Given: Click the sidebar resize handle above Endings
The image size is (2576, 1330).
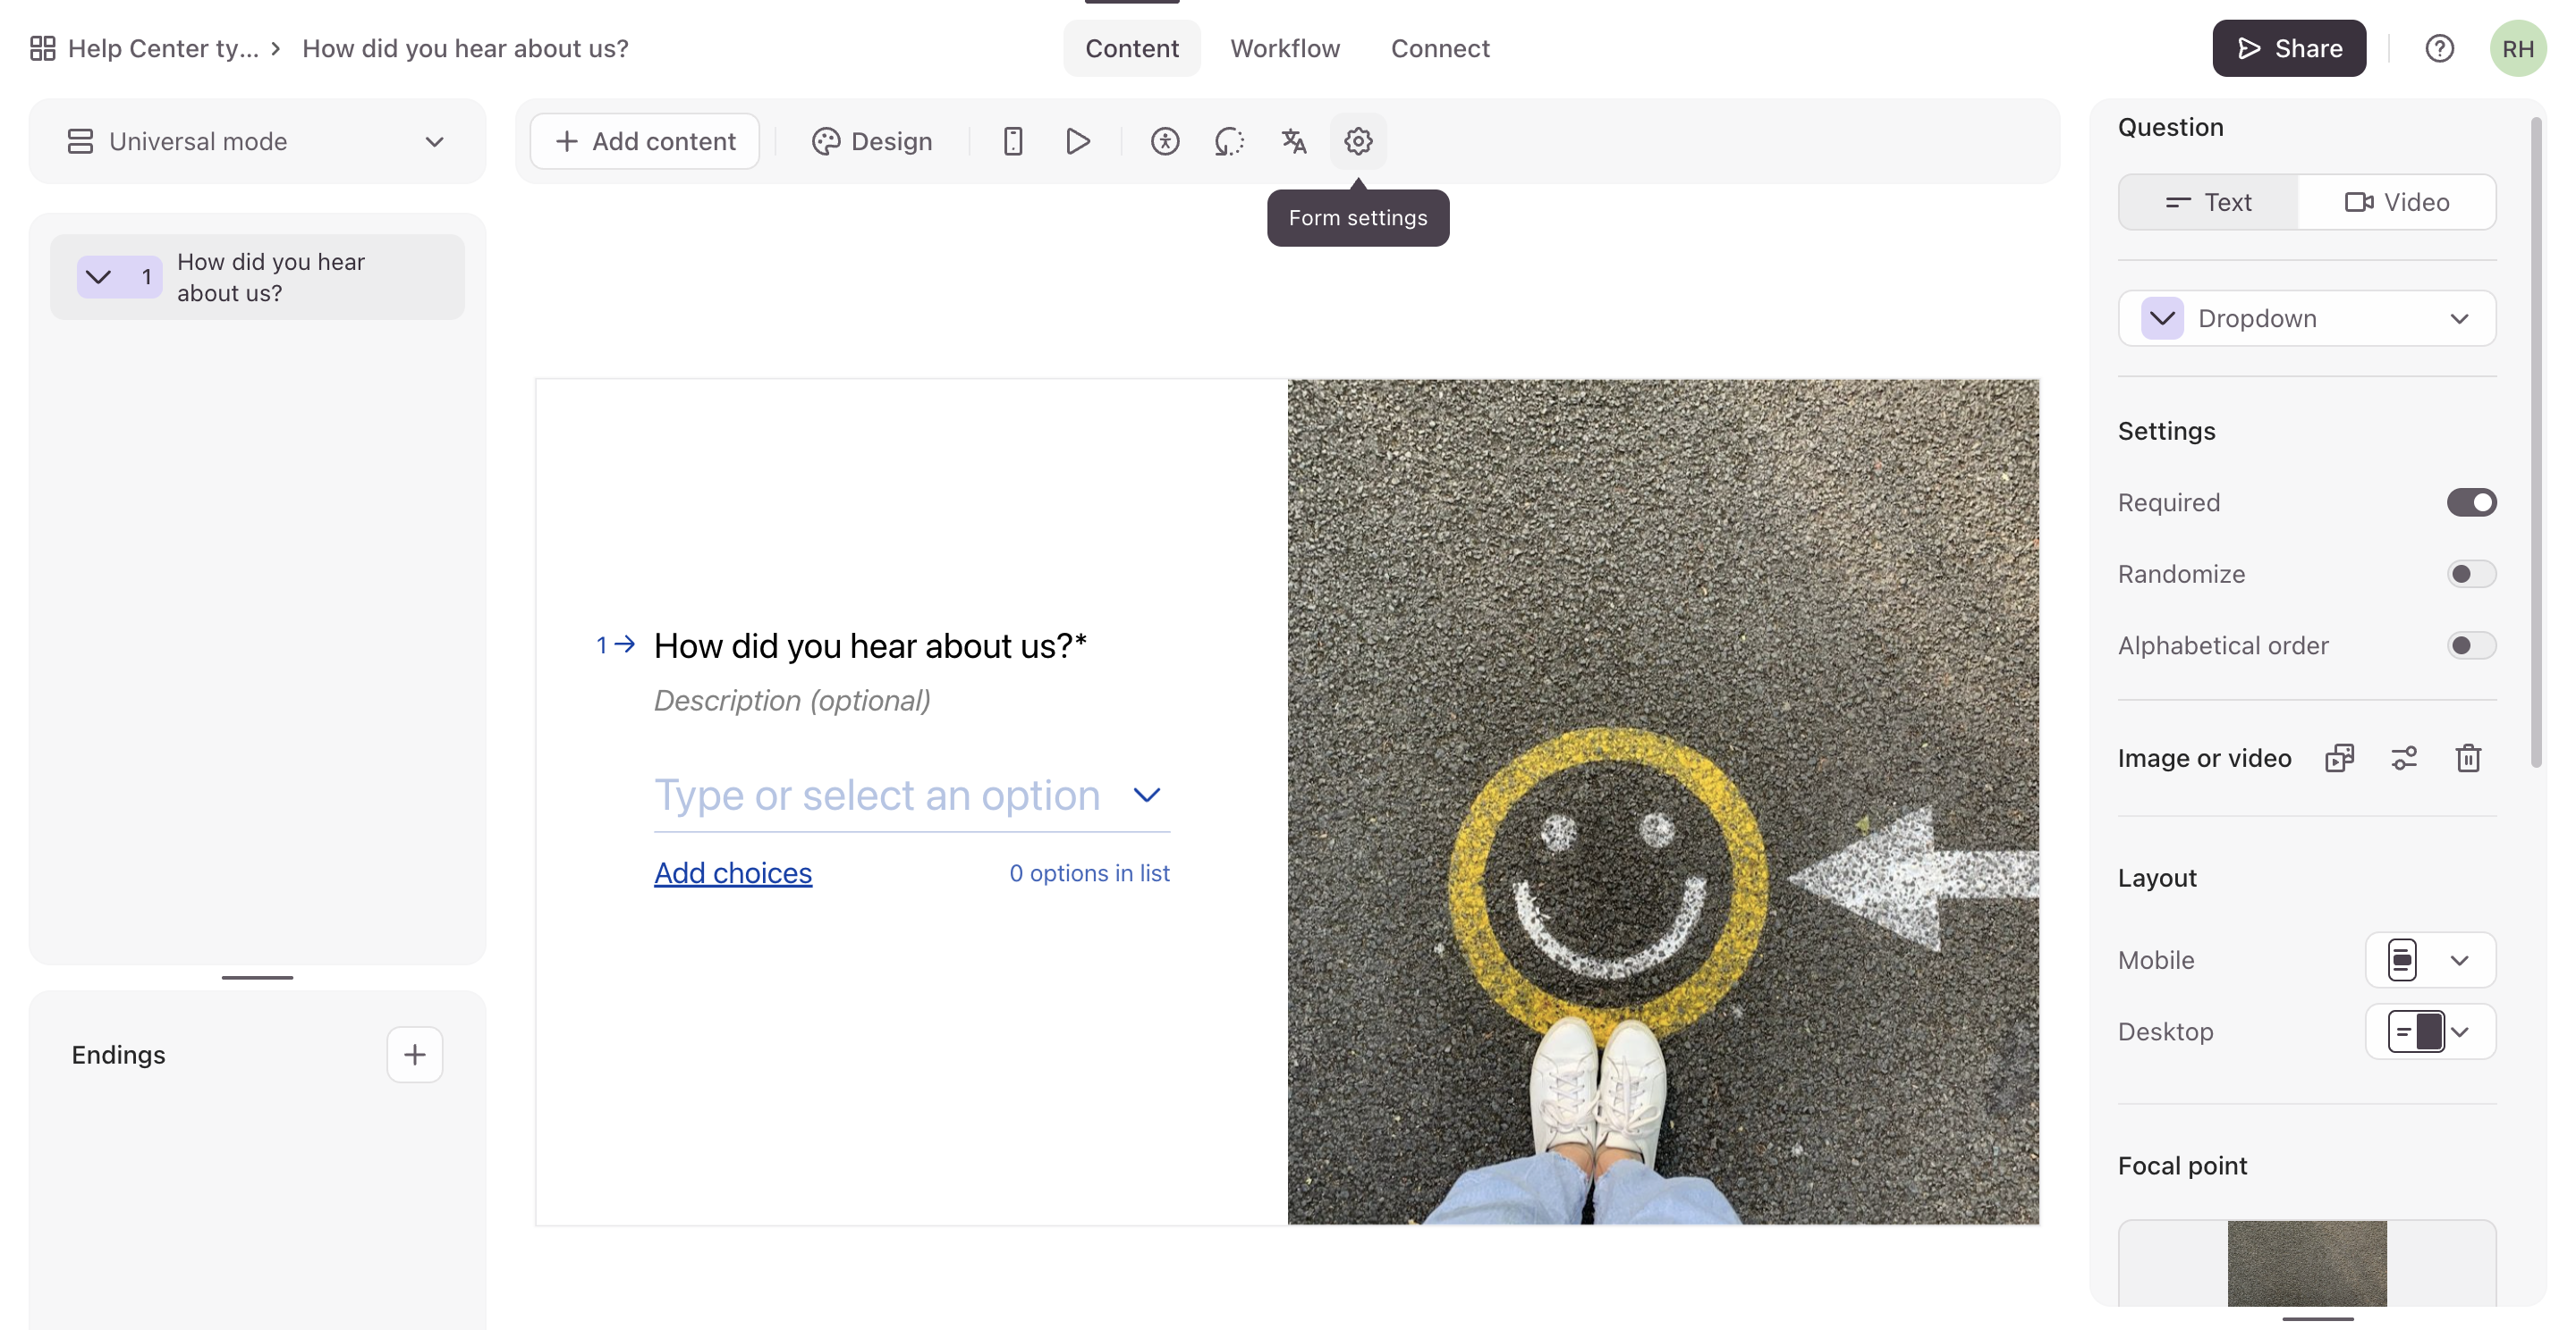Looking at the screenshot, I should [257, 976].
